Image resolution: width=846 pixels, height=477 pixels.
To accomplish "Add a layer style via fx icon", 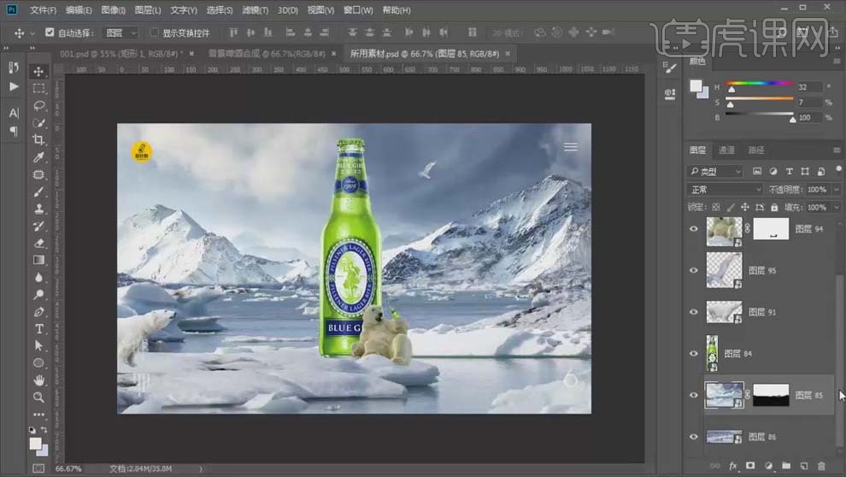I will tap(733, 466).
